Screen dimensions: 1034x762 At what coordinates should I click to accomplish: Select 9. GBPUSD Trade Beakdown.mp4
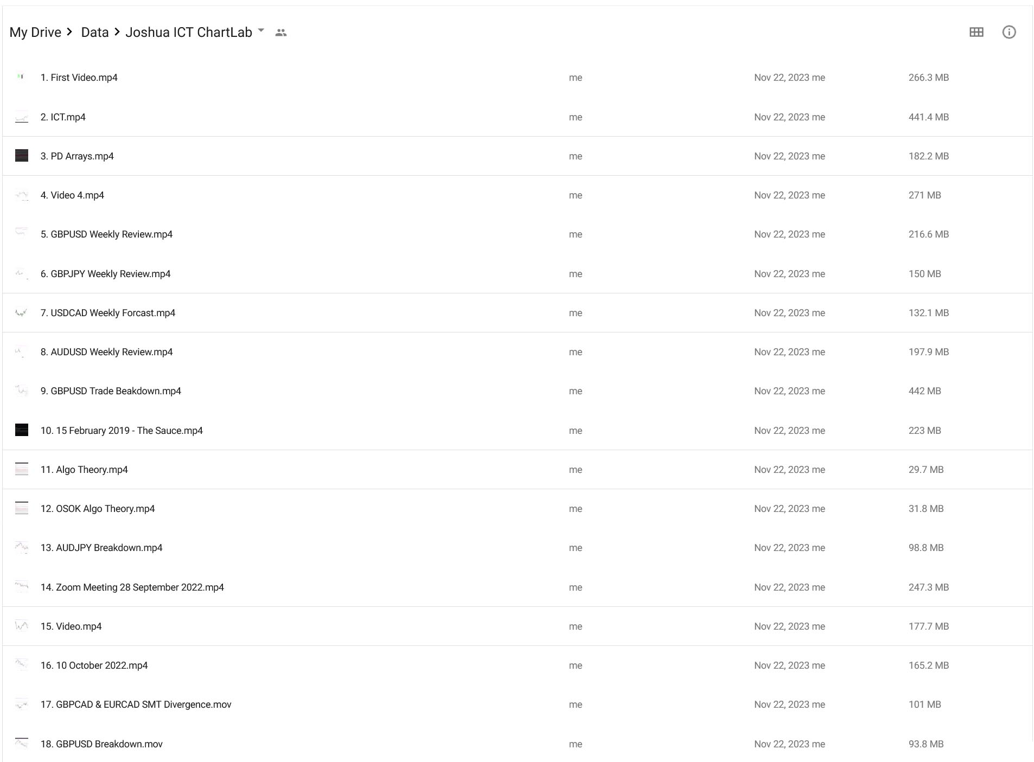click(x=517, y=391)
